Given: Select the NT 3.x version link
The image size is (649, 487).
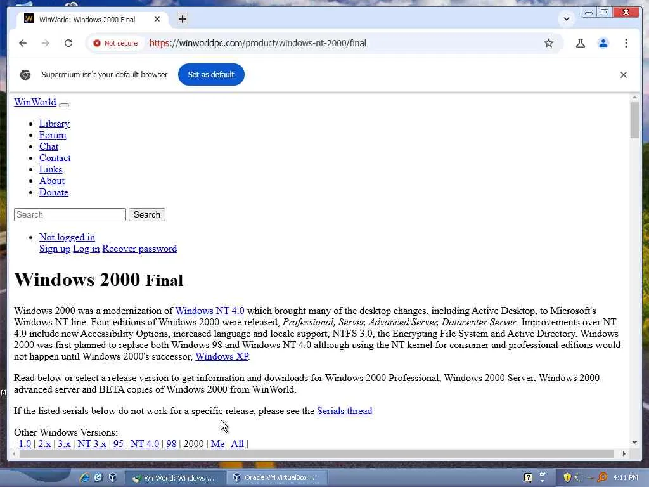Looking at the screenshot, I should pos(92,443).
